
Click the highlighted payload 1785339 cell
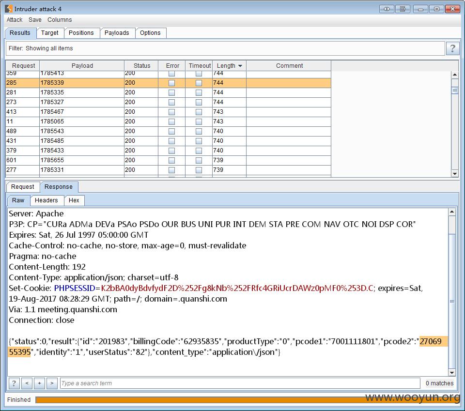click(82, 83)
